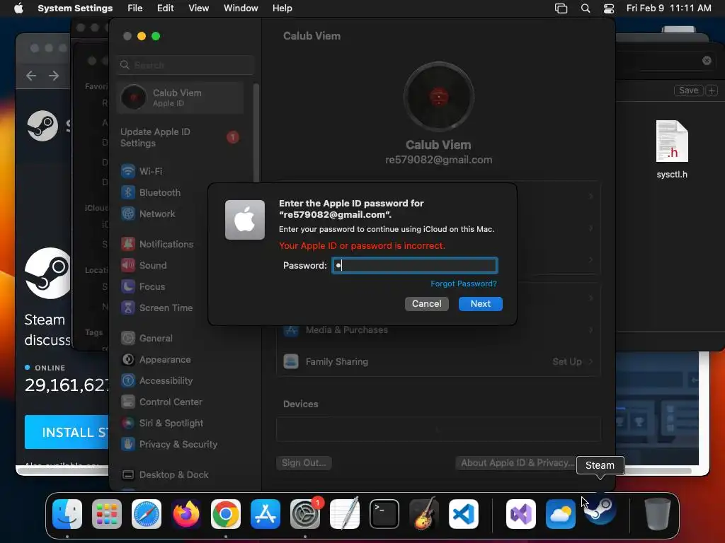Viewport: 725px width, 543px height.
Task: Select Desktop & Dock sidebar icon
Action: 128,475
